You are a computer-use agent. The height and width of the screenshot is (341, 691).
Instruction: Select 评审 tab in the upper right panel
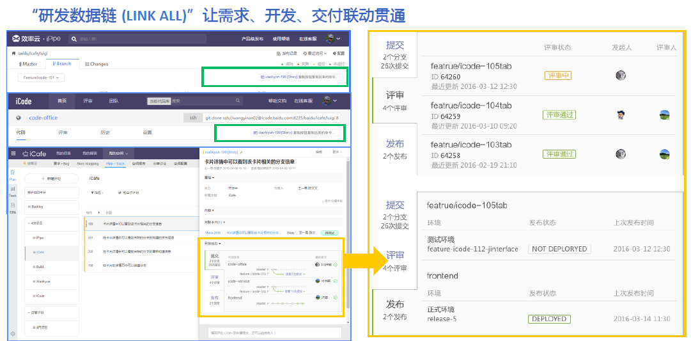[394, 100]
